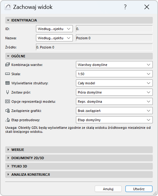Click the Nazwa field showing Poziom 0

click(114, 38)
